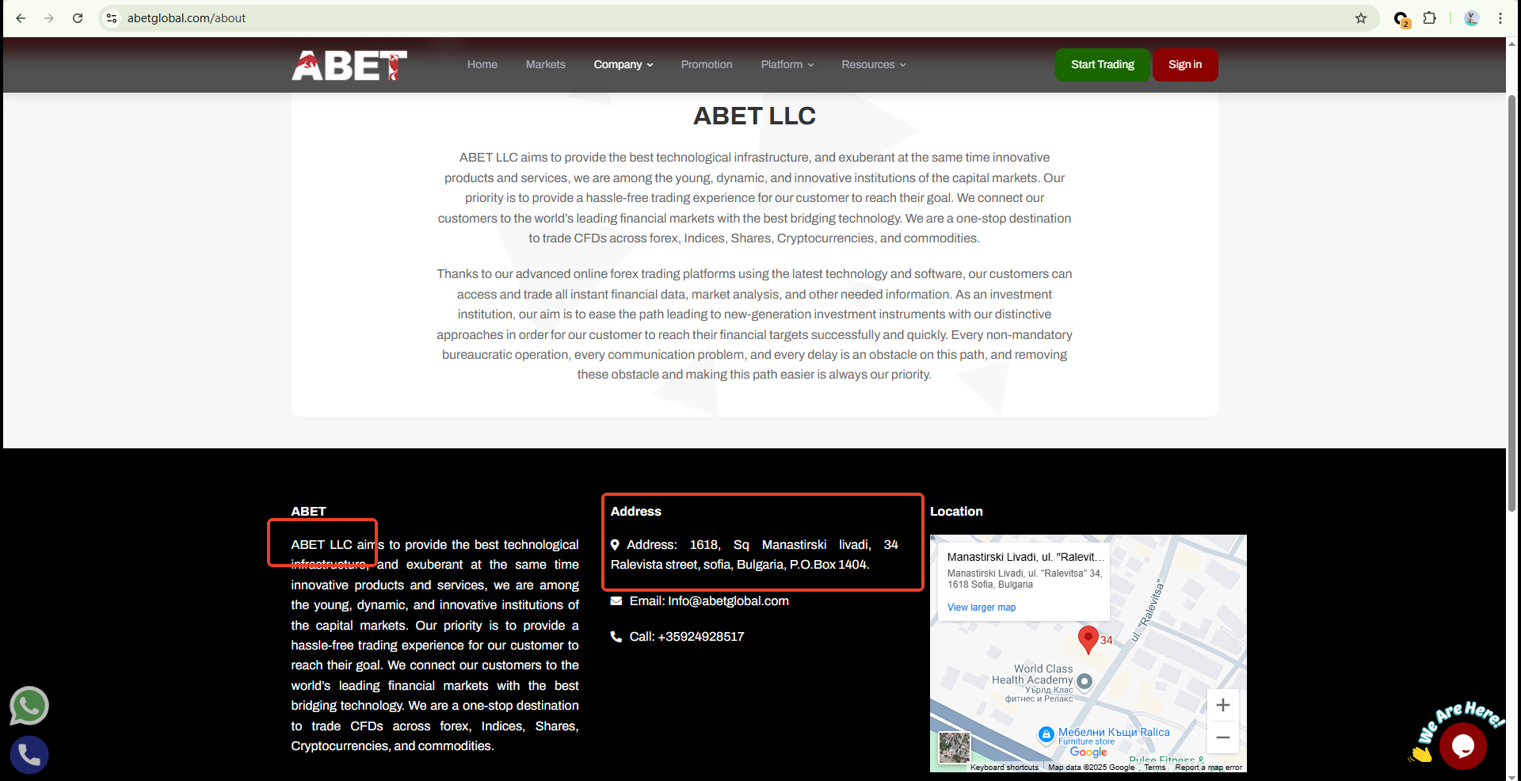
Task: Click the footer Location heading
Action: (956, 512)
